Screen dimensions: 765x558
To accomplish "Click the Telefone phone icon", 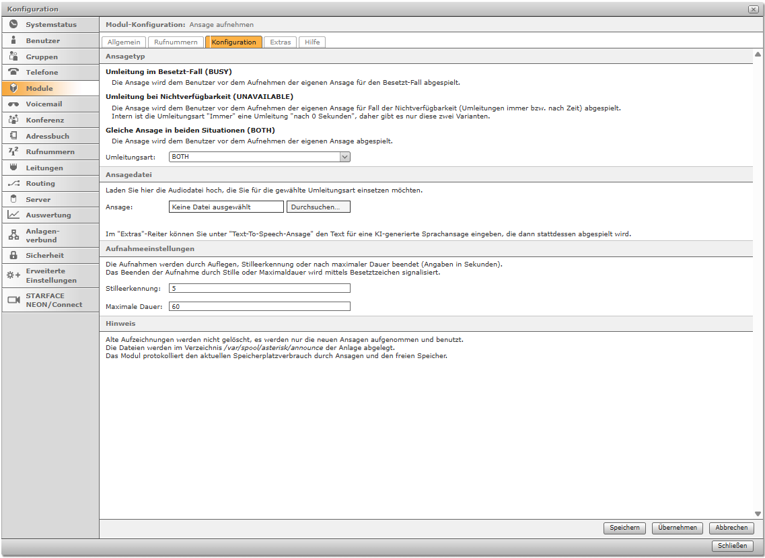I will [x=13, y=72].
